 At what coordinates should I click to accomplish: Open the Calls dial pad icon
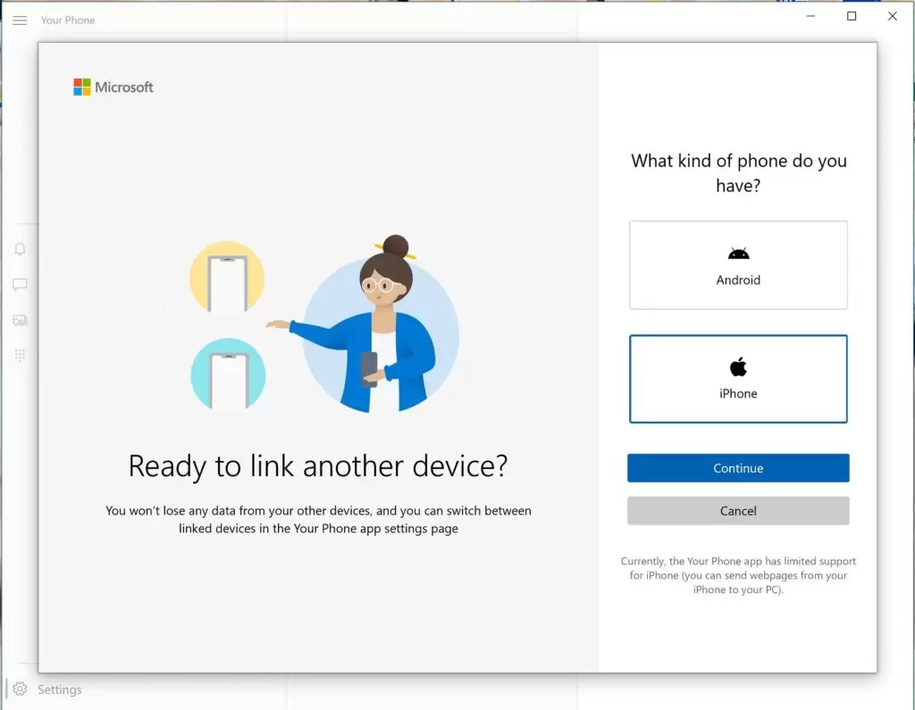click(x=20, y=355)
